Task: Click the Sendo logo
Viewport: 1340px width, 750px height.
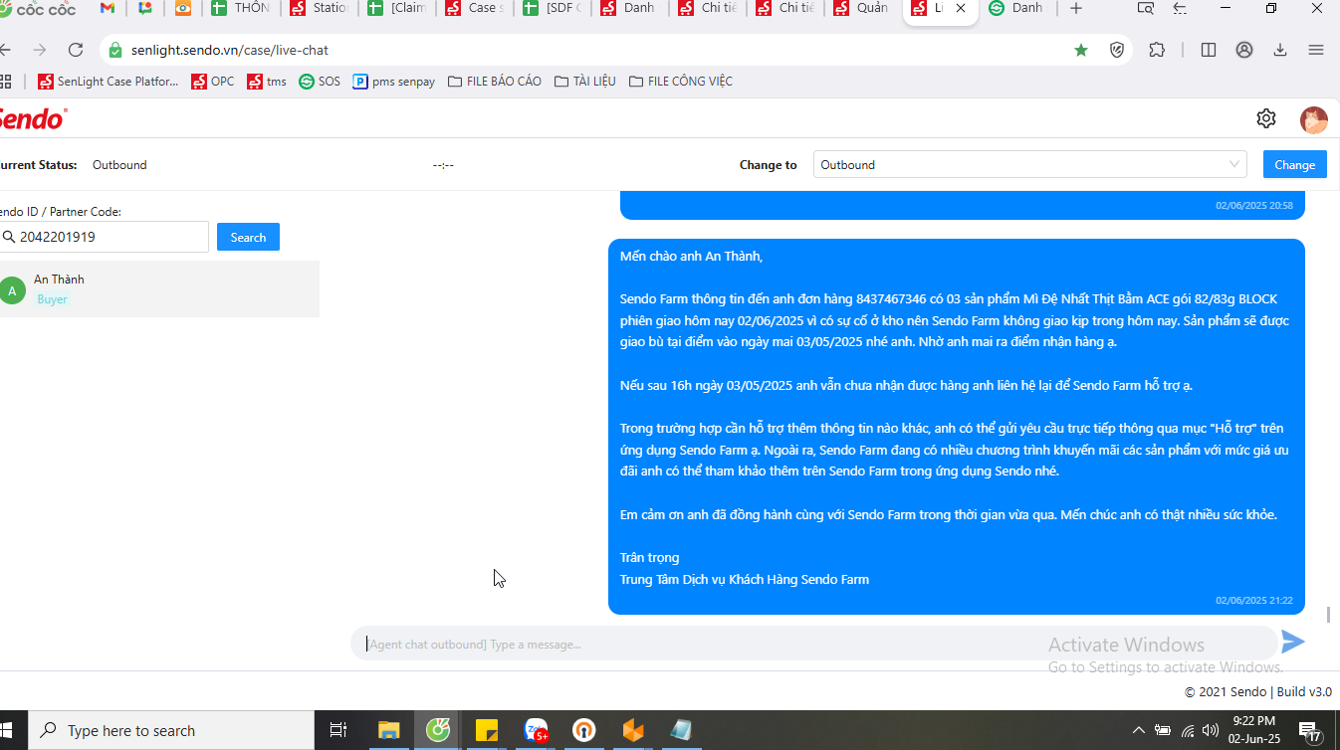Action: point(33,118)
